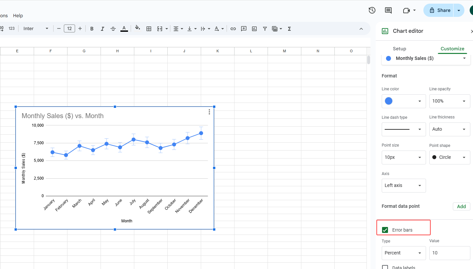Expand the Line thickness dropdown

[450, 129]
